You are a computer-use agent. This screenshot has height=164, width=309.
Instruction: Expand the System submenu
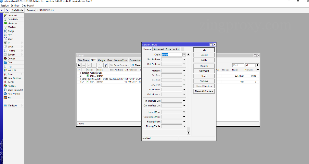(22, 55)
